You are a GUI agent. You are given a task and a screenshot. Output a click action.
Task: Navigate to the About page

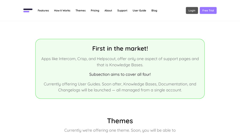pos(108,11)
